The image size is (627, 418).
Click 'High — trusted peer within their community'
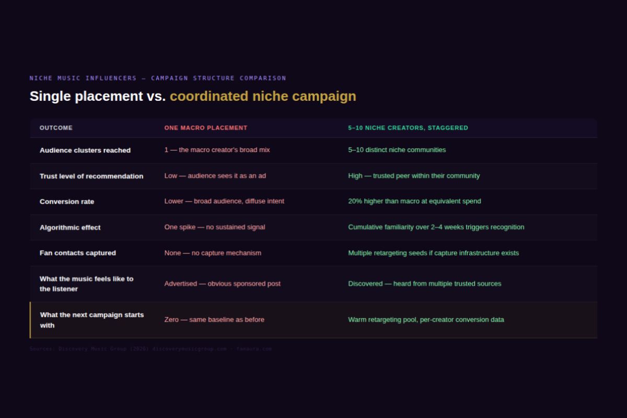tap(414, 176)
